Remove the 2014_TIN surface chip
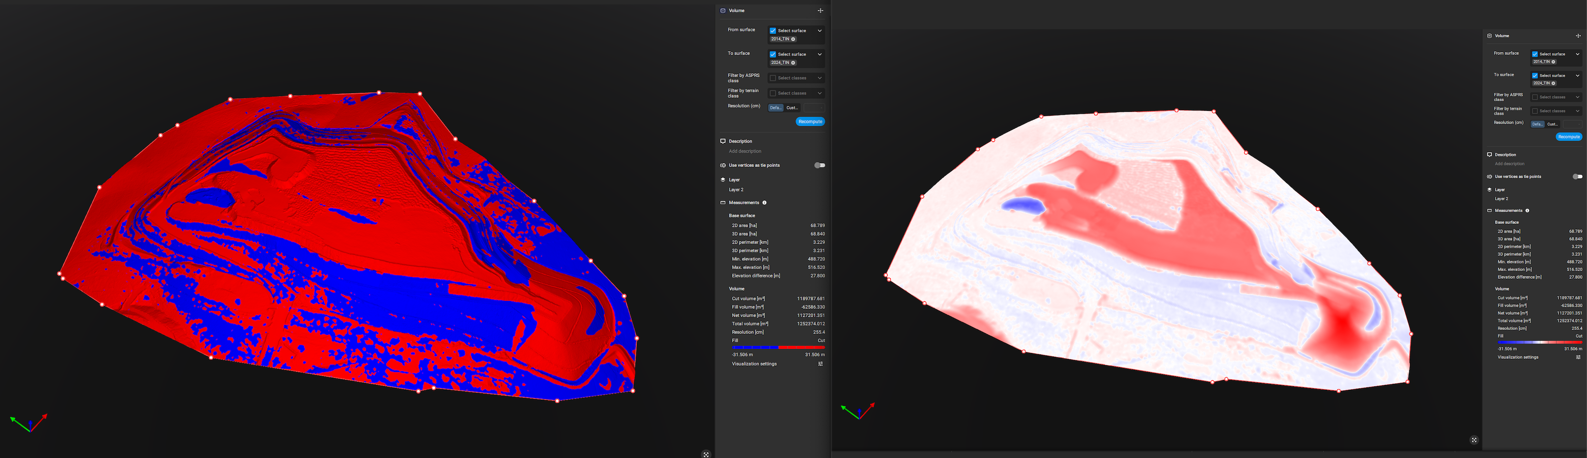This screenshot has width=1587, height=458. tap(793, 39)
